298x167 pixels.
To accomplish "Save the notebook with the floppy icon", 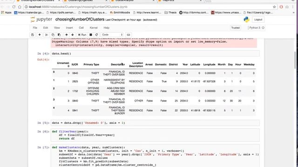I will [33, 35].
